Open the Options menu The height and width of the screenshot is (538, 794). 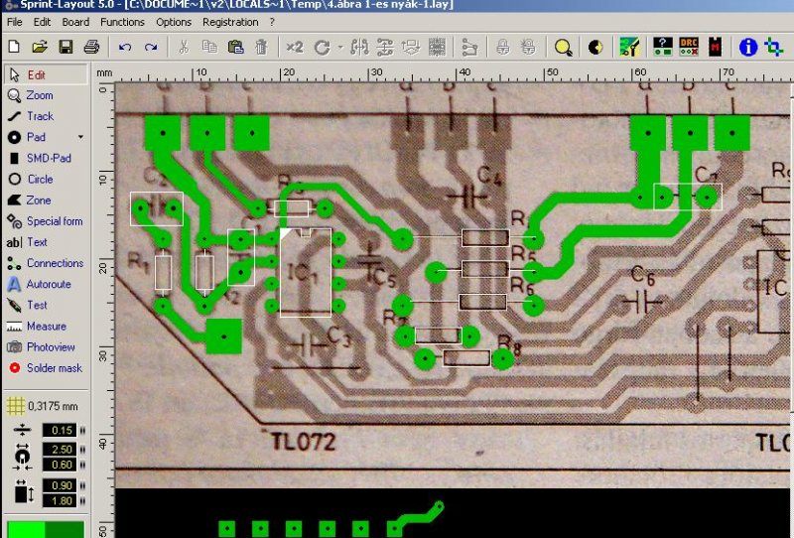click(174, 22)
